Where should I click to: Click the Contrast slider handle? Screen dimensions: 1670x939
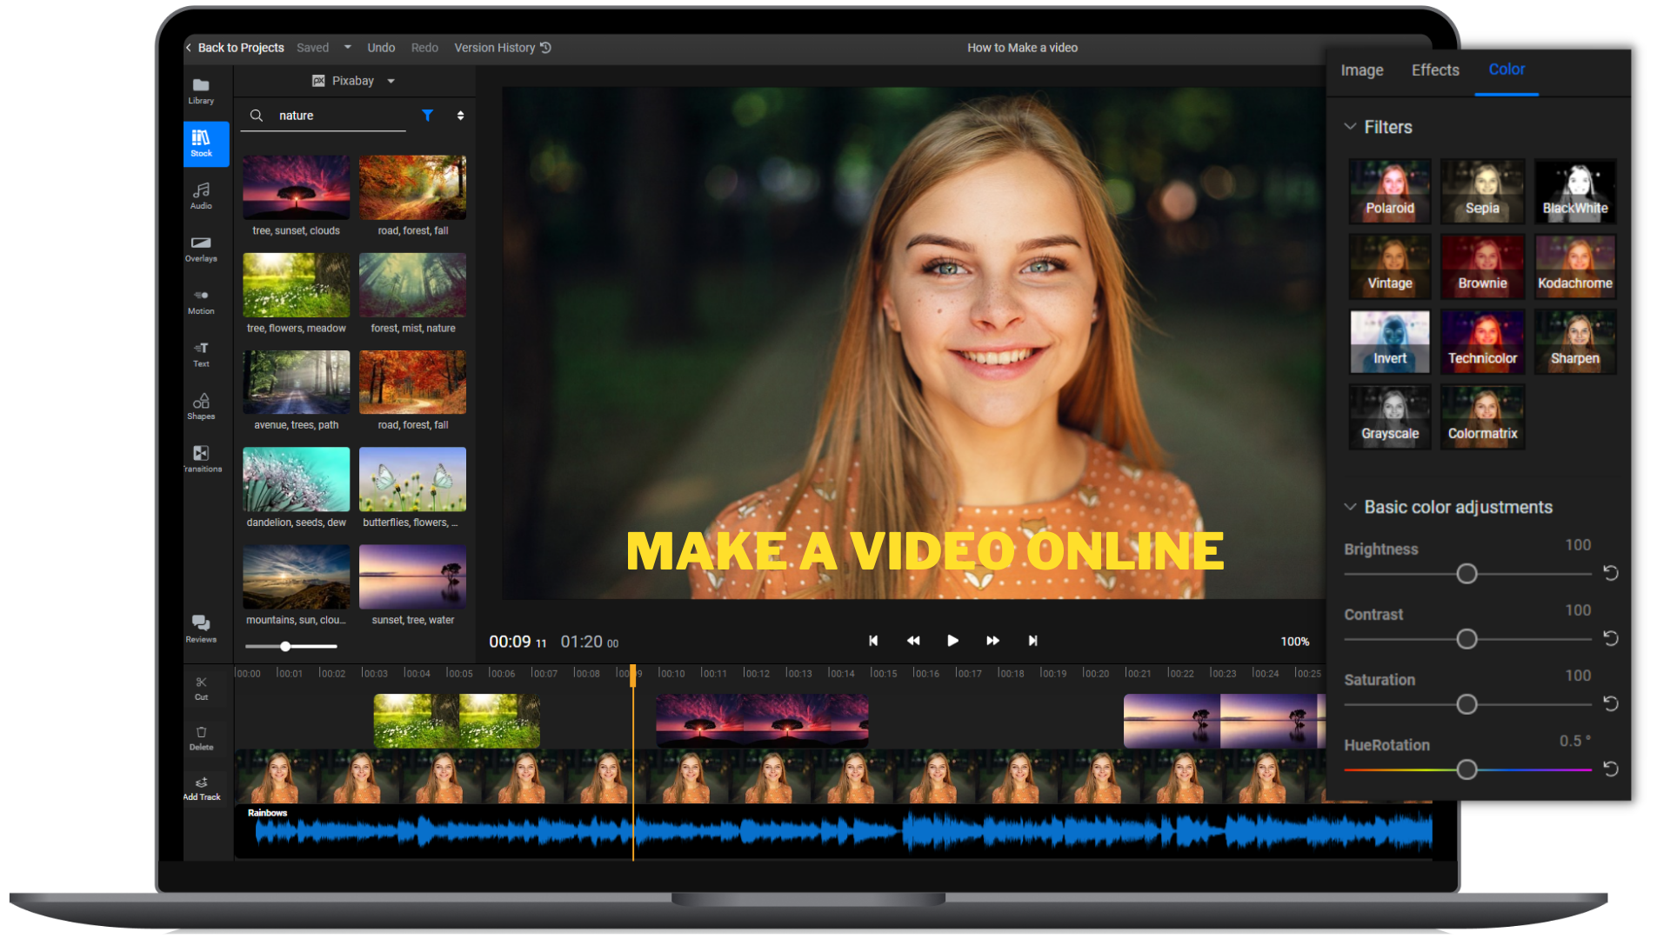[x=1466, y=639]
